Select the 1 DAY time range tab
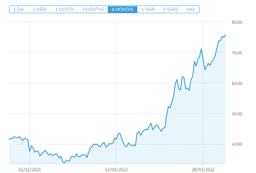Image resolution: width=256 pixels, height=173 pixels. 19,9
